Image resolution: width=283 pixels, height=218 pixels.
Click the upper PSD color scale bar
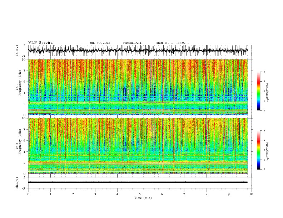coord(258,91)
